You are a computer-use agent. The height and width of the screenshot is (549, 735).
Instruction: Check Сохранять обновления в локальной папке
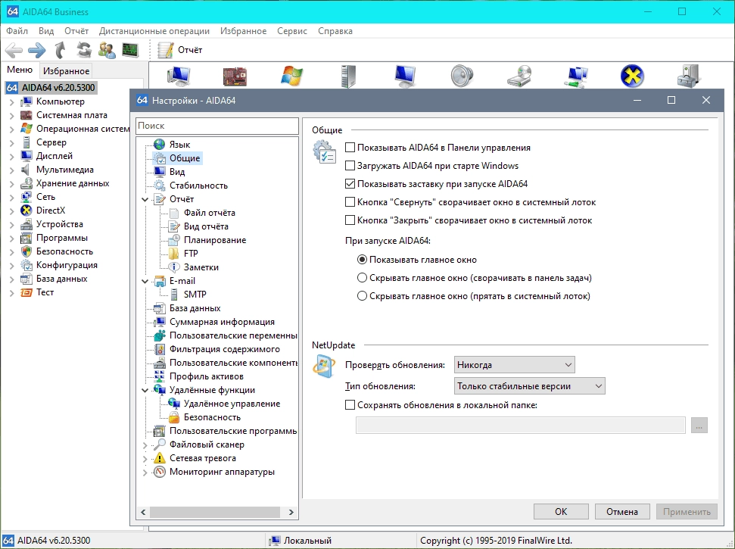pyautogui.click(x=350, y=404)
